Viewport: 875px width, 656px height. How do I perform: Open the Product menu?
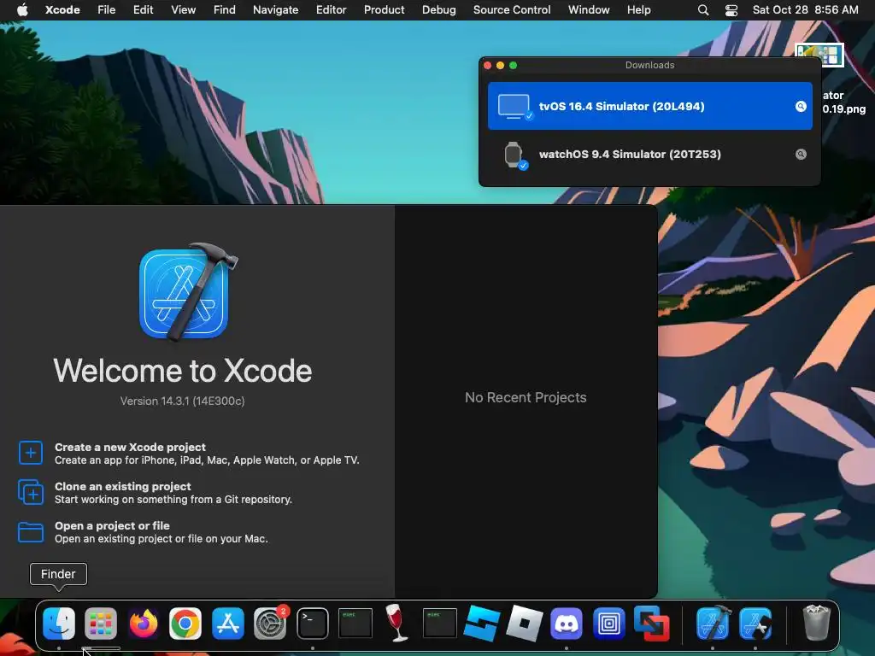(384, 10)
